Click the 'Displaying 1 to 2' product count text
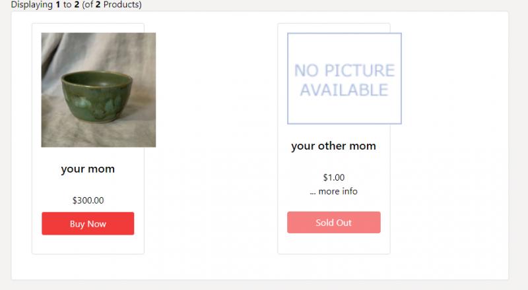 (46, 5)
